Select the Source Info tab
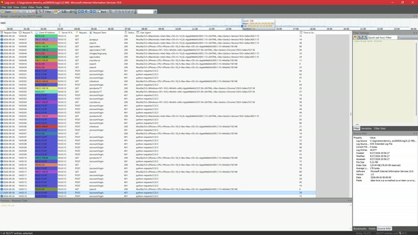The height and width of the screenshot is (235, 418). [384, 229]
